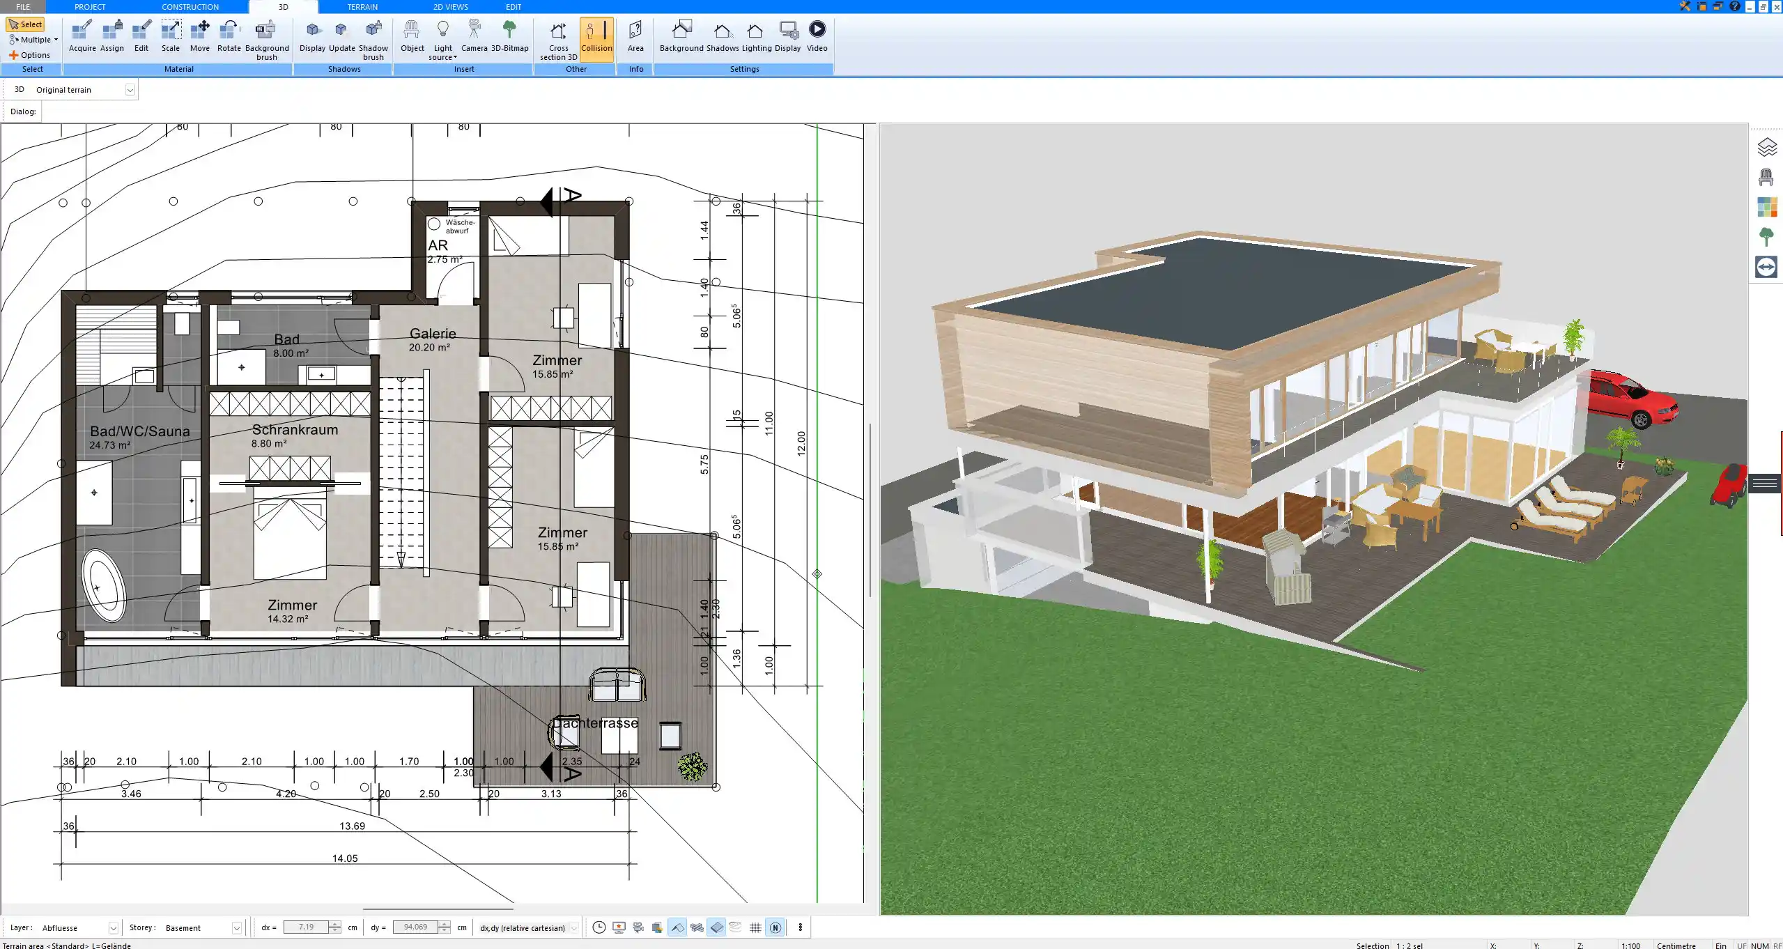Open the dx,dy relative cartesian dropdown
Image resolution: width=1783 pixels, height=949 pixels.
pyautogui.click(x=574, y=928)
